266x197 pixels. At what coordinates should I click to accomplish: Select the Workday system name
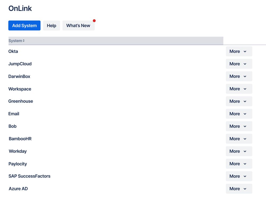point(18,151)
